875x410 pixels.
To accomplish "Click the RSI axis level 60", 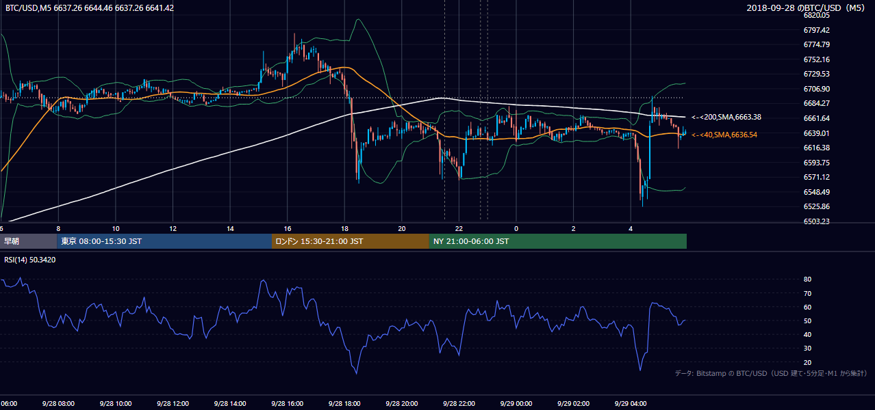I will (x=807, y=307).
